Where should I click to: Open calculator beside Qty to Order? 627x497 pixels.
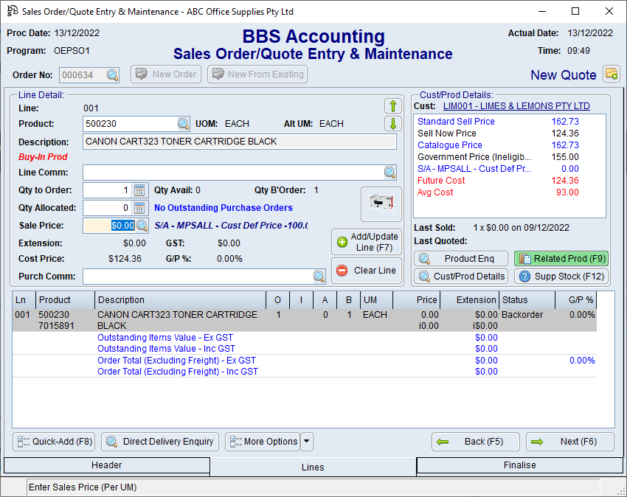point(139,190)
